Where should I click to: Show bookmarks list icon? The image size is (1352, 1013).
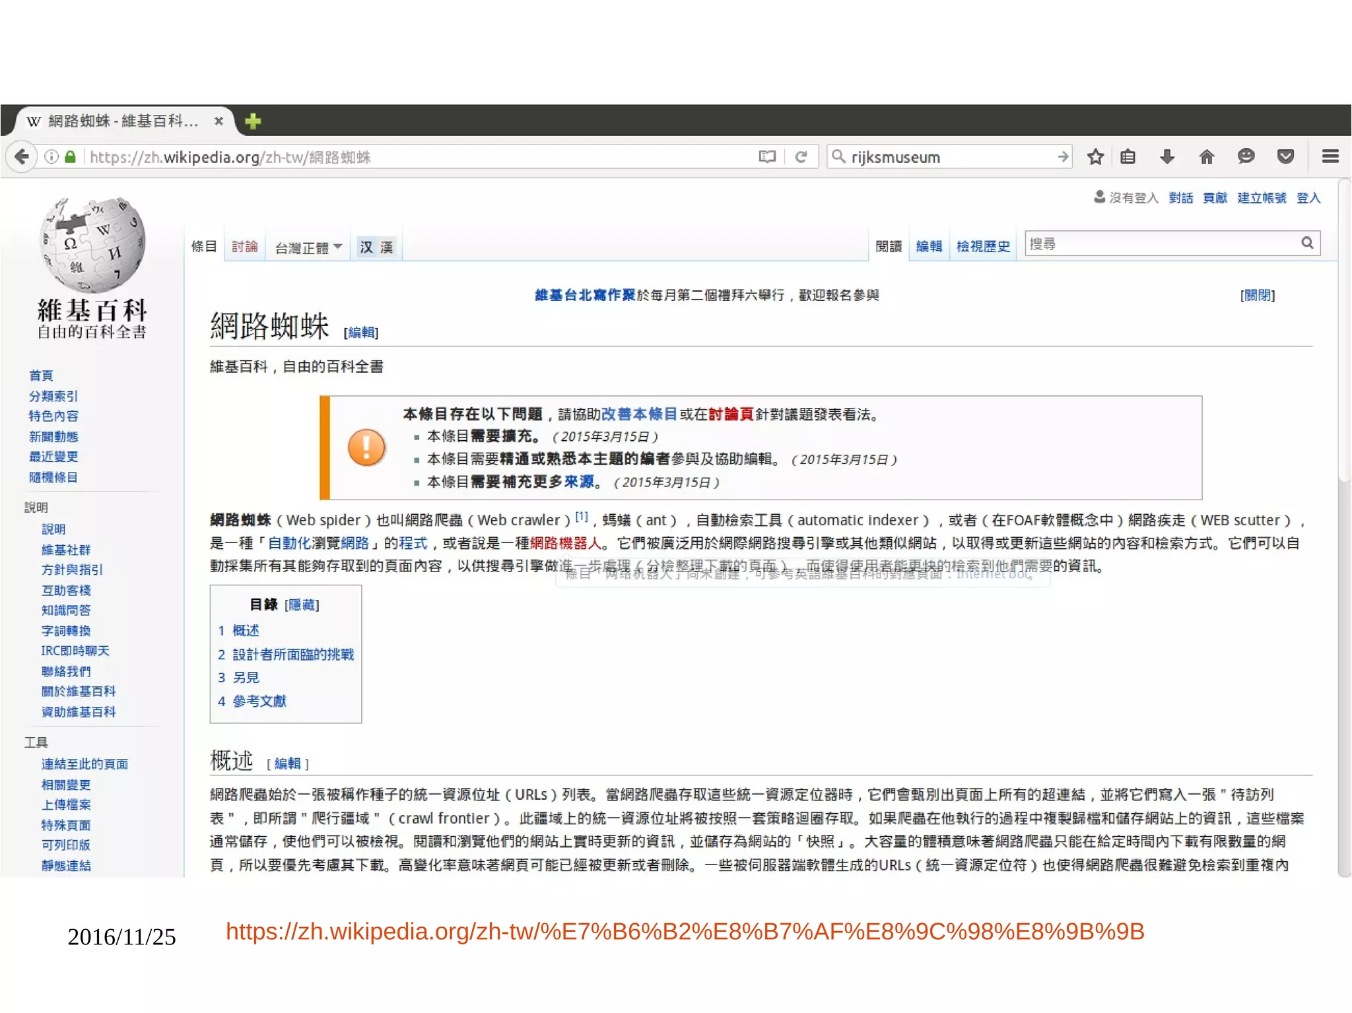tap(1128, 157)
